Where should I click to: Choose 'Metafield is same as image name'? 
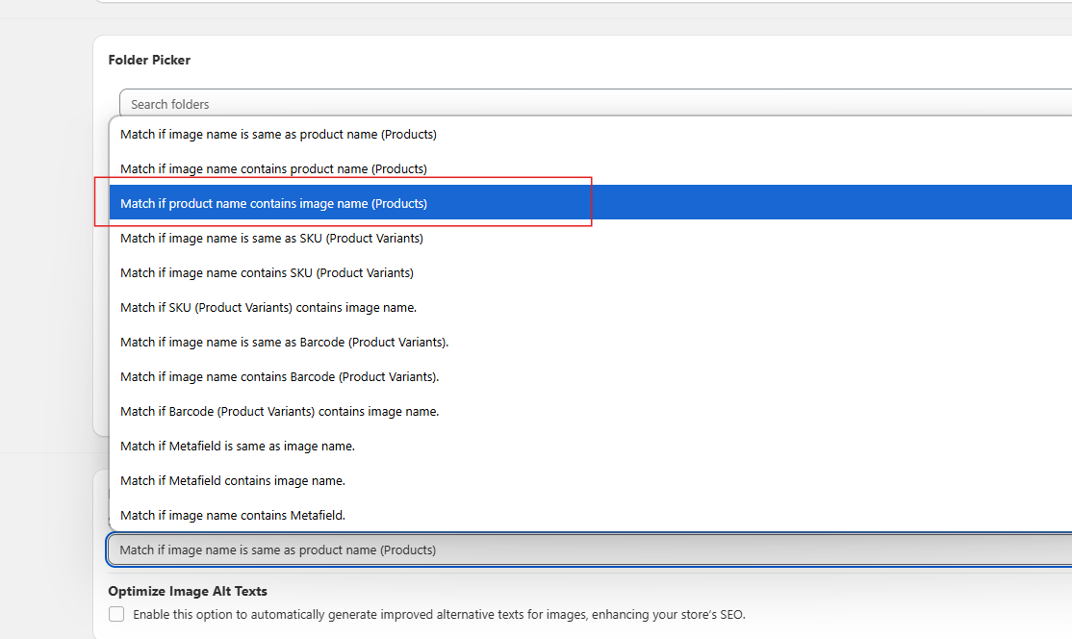pos(237,447)
